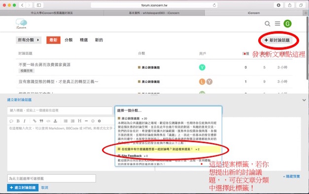The image size is (309, 194).
Task: Choose 萬公銅像議題 ×20 in category dropdown
Action: [133, 118]
